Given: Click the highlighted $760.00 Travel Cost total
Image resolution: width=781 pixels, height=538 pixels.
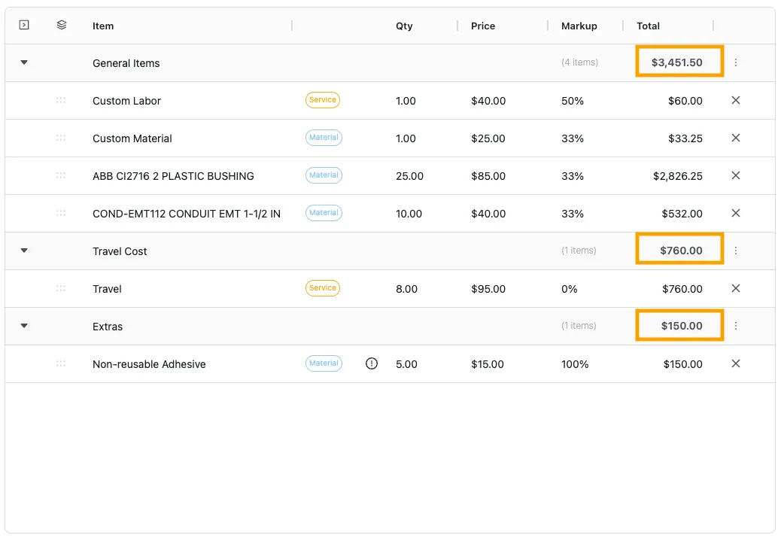Looking at the screenshot, I should tap(678, 250).
